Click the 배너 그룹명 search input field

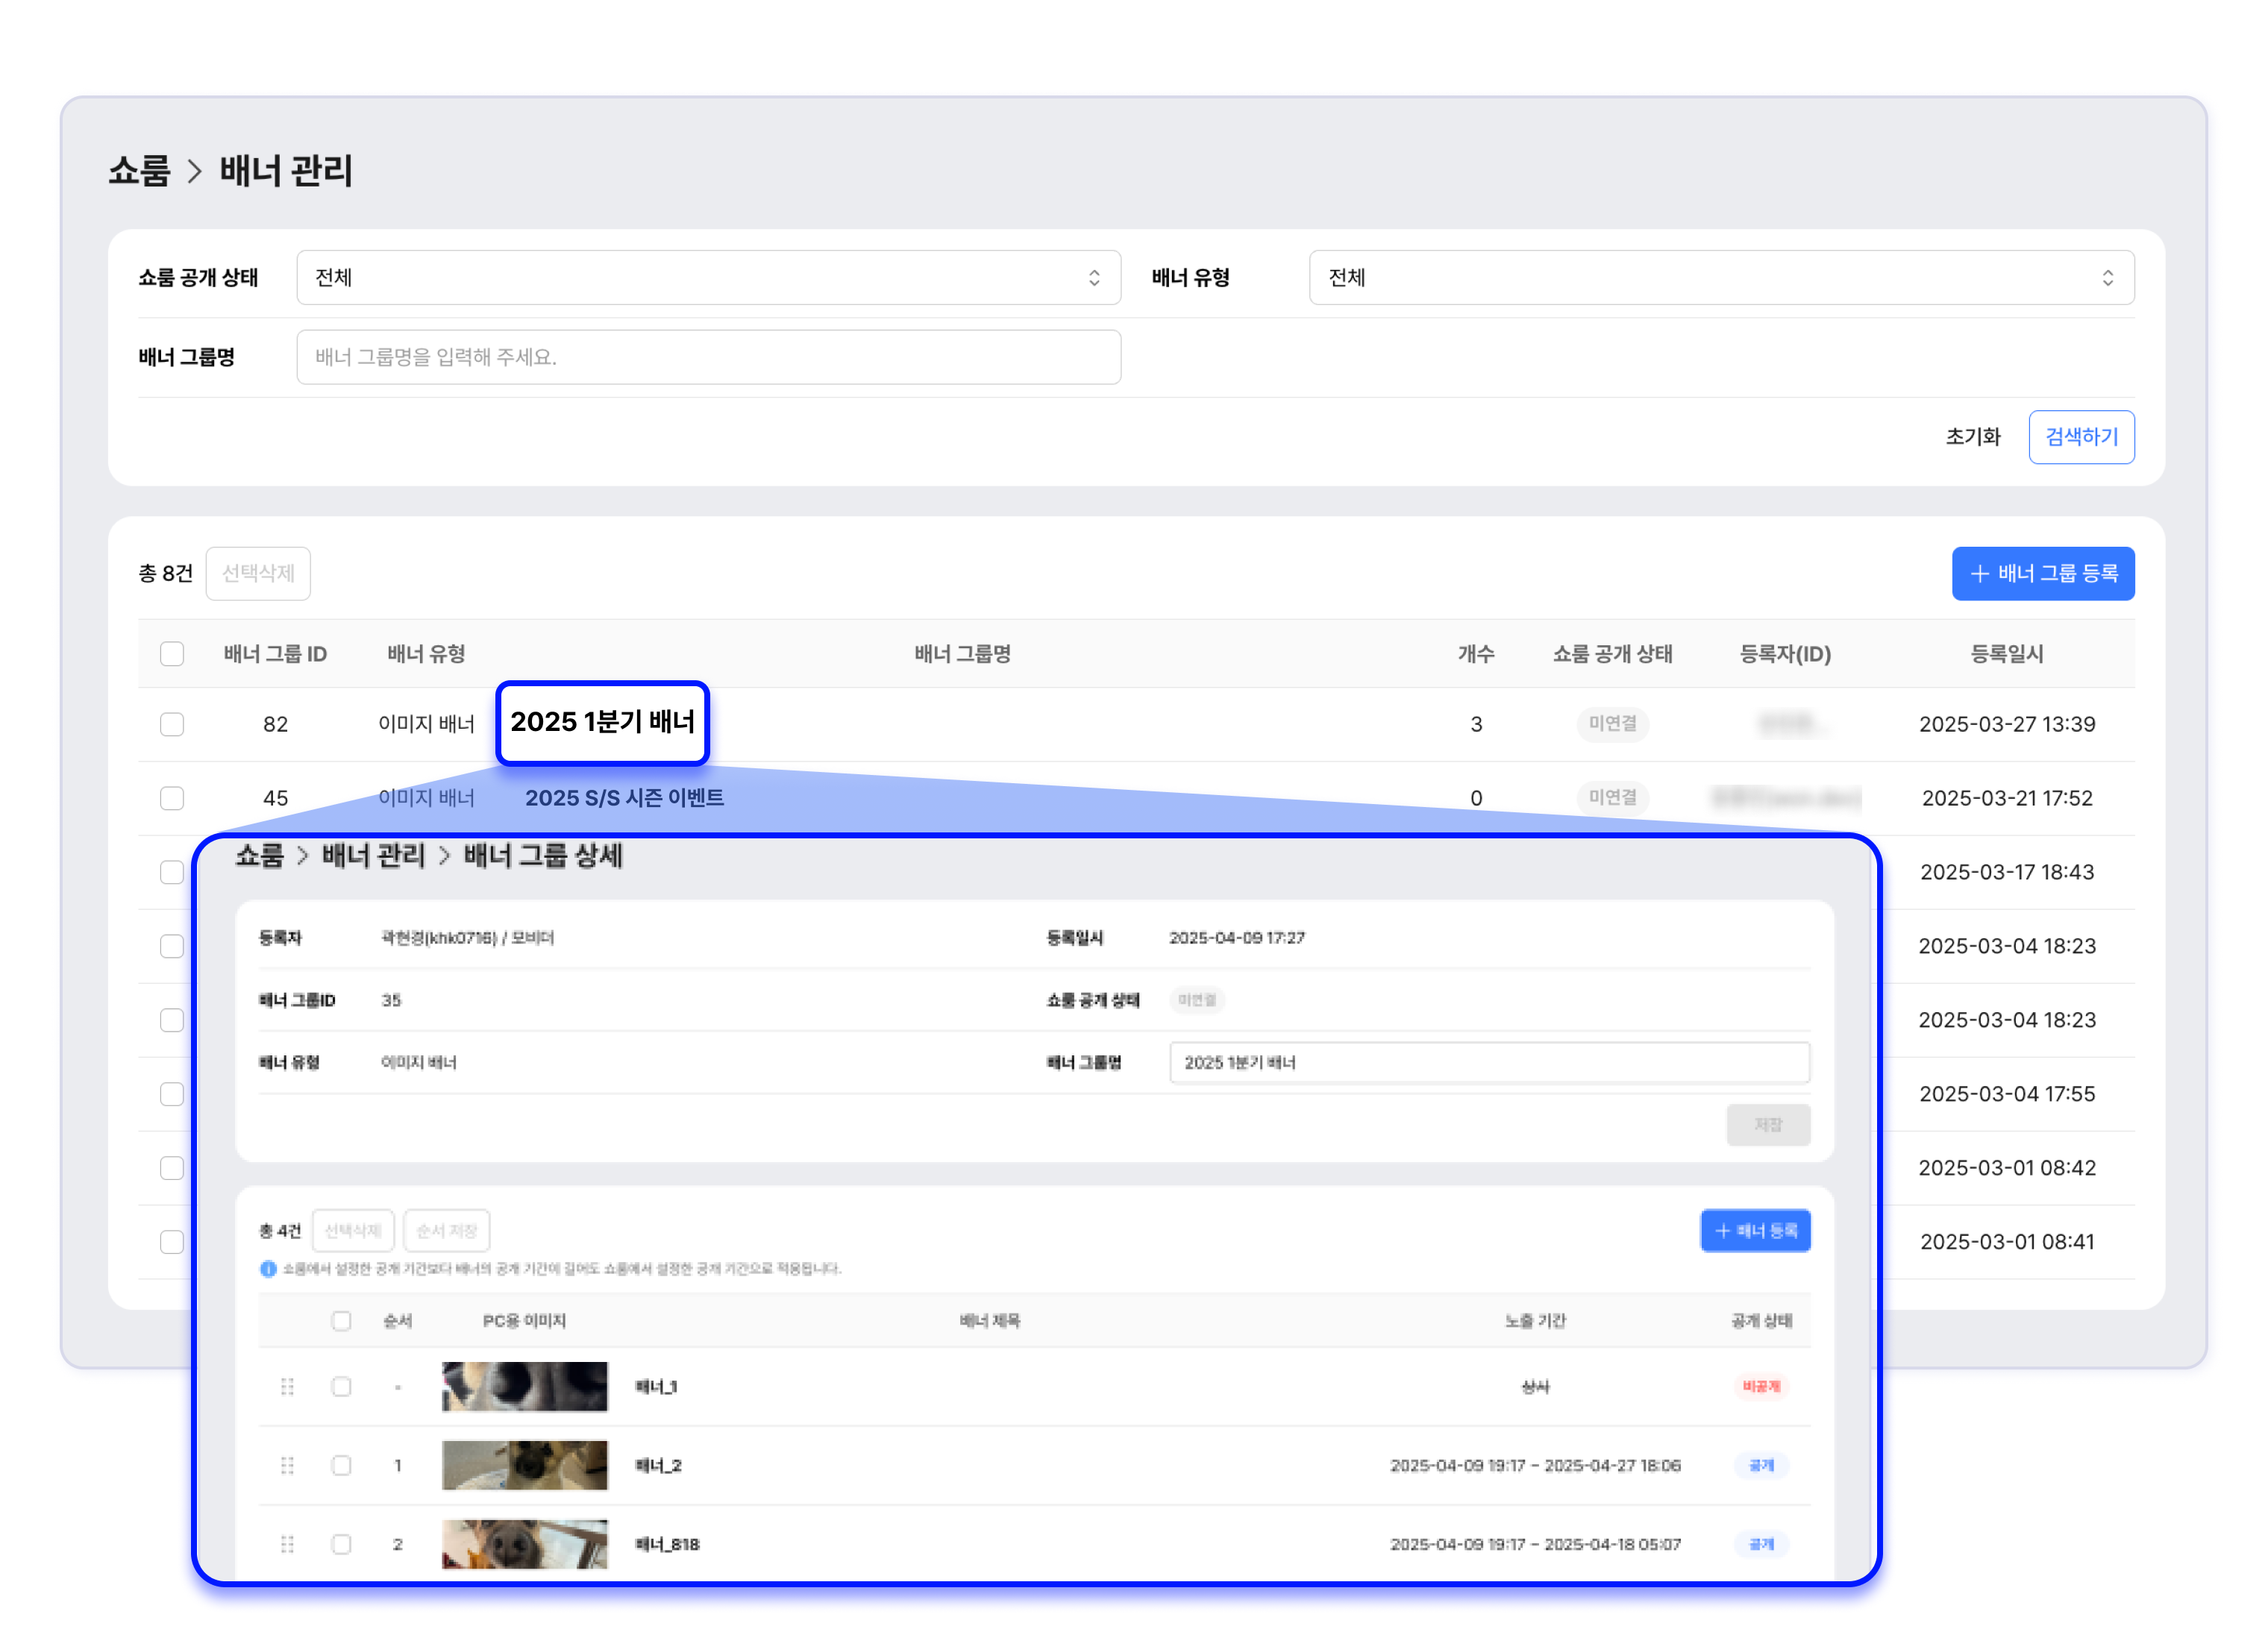coord(708,357)
